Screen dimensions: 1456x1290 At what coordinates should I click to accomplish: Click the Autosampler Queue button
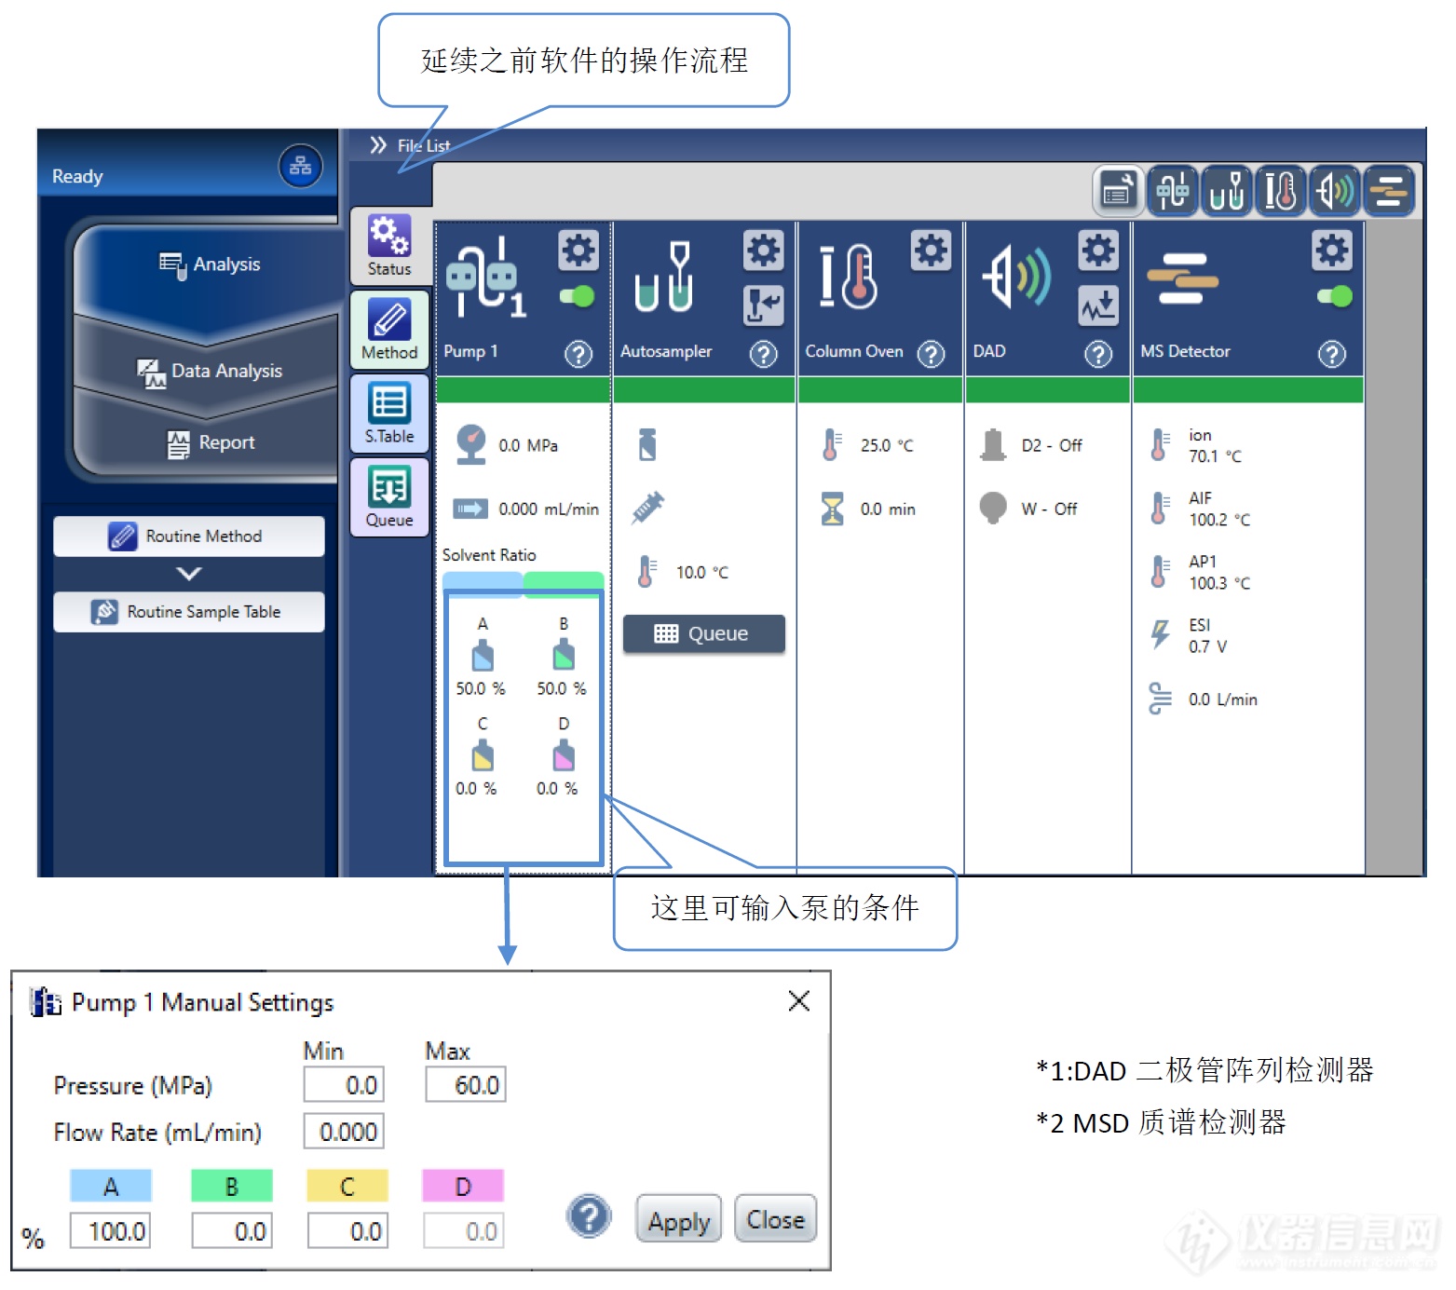tap(703, 633)
